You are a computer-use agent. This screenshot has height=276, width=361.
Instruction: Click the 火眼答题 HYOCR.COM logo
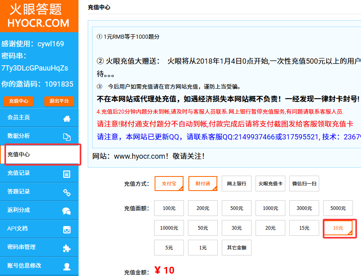(x=39, y=16)
